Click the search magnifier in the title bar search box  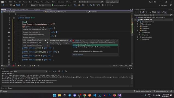(102, 2)
